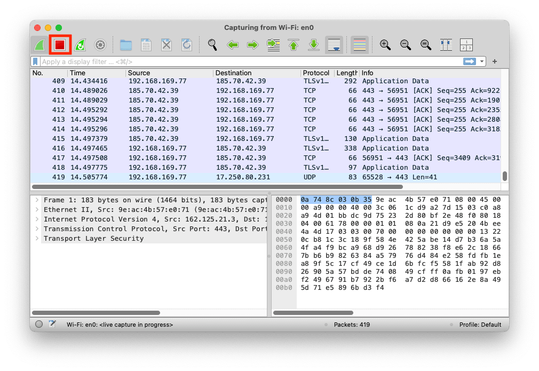Select packet 413 TCP ACK row

point(265,120)
